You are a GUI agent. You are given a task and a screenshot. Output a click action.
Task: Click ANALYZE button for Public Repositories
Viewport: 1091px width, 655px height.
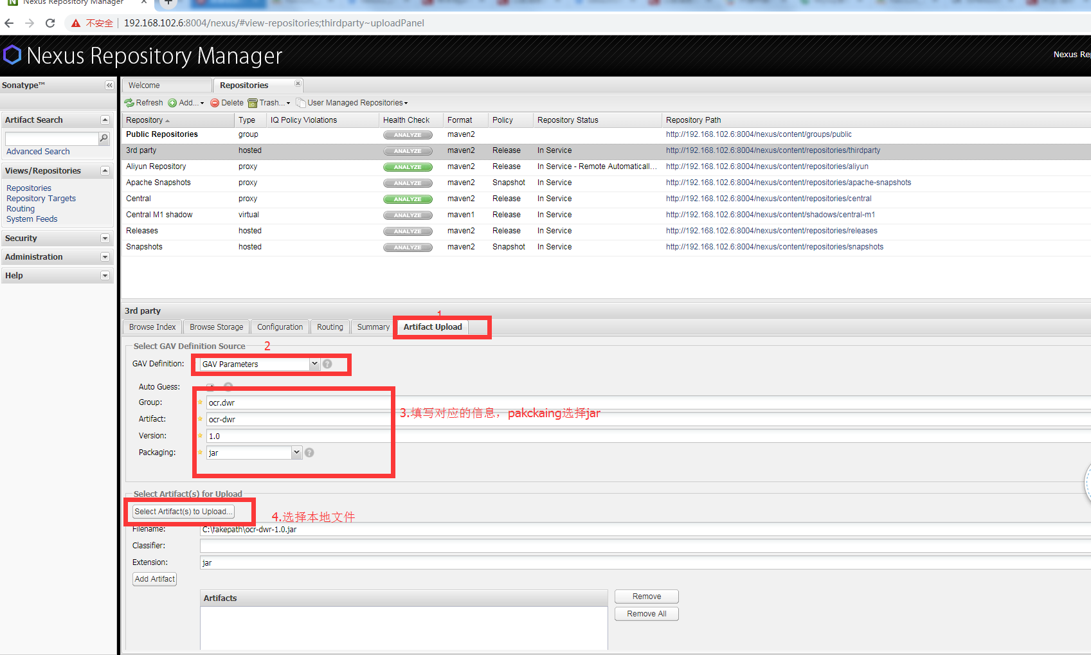point(408,135)
